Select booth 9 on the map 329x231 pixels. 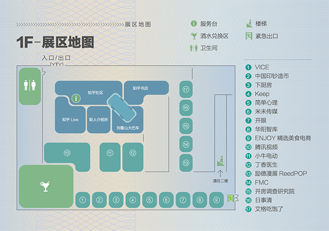pyautogui.click(x=217, y=200)
